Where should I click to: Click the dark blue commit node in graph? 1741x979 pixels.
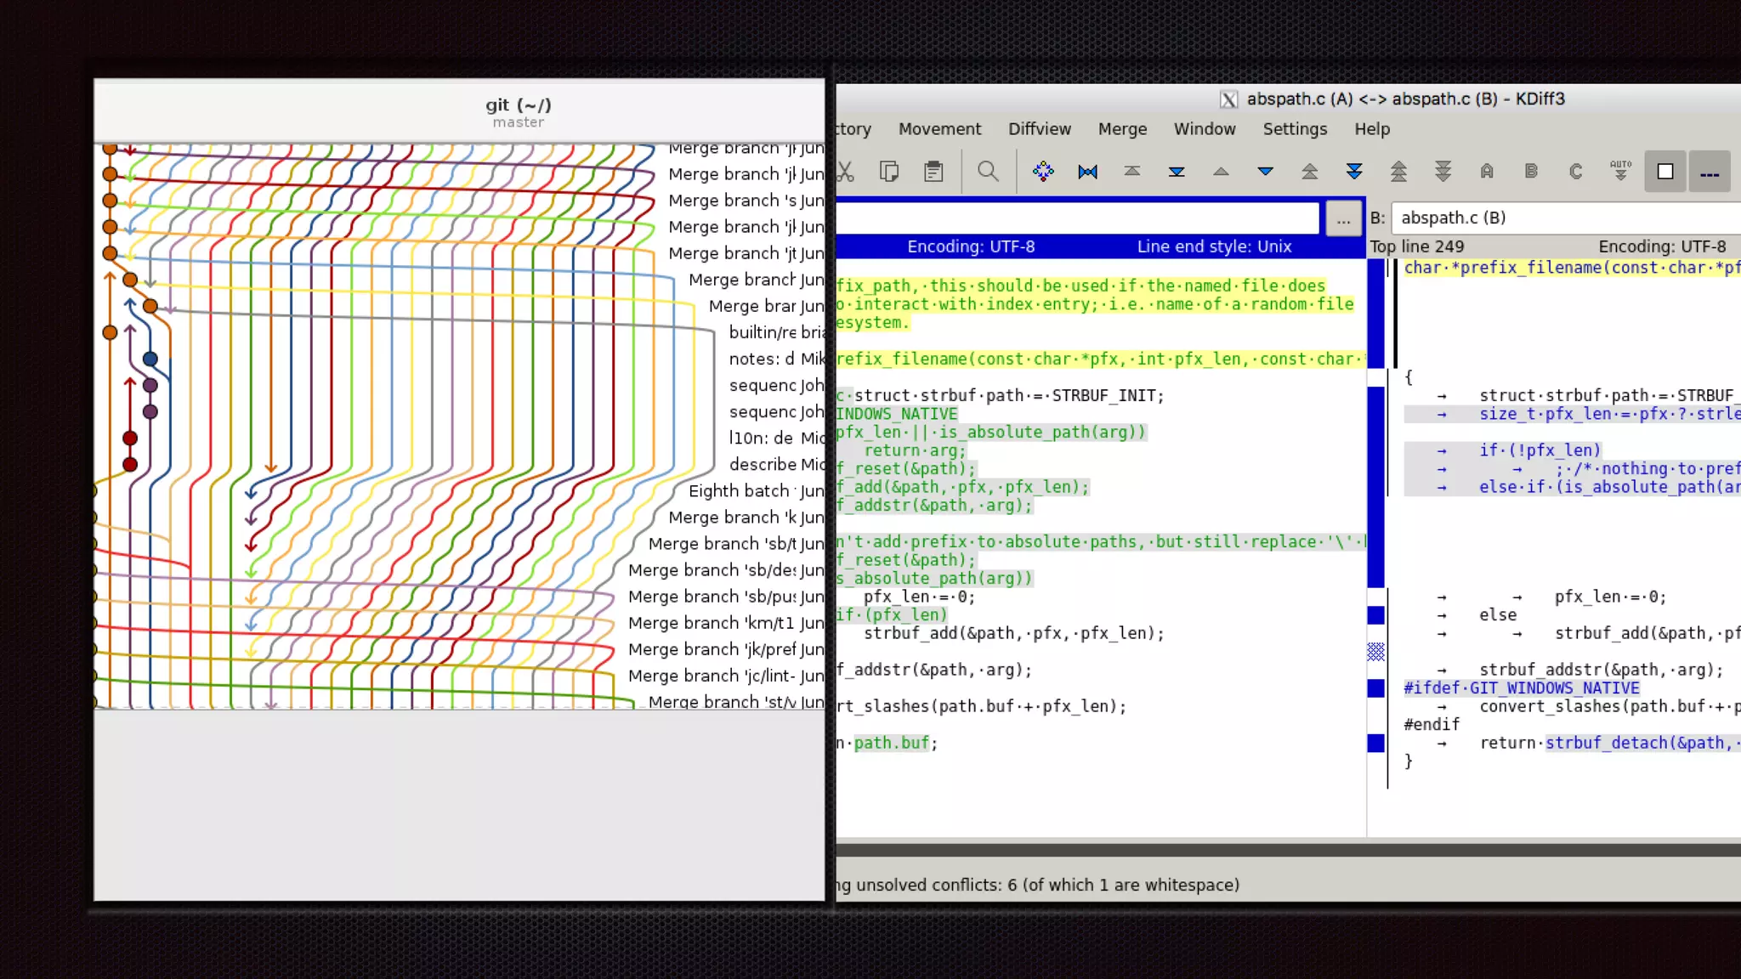150,359
